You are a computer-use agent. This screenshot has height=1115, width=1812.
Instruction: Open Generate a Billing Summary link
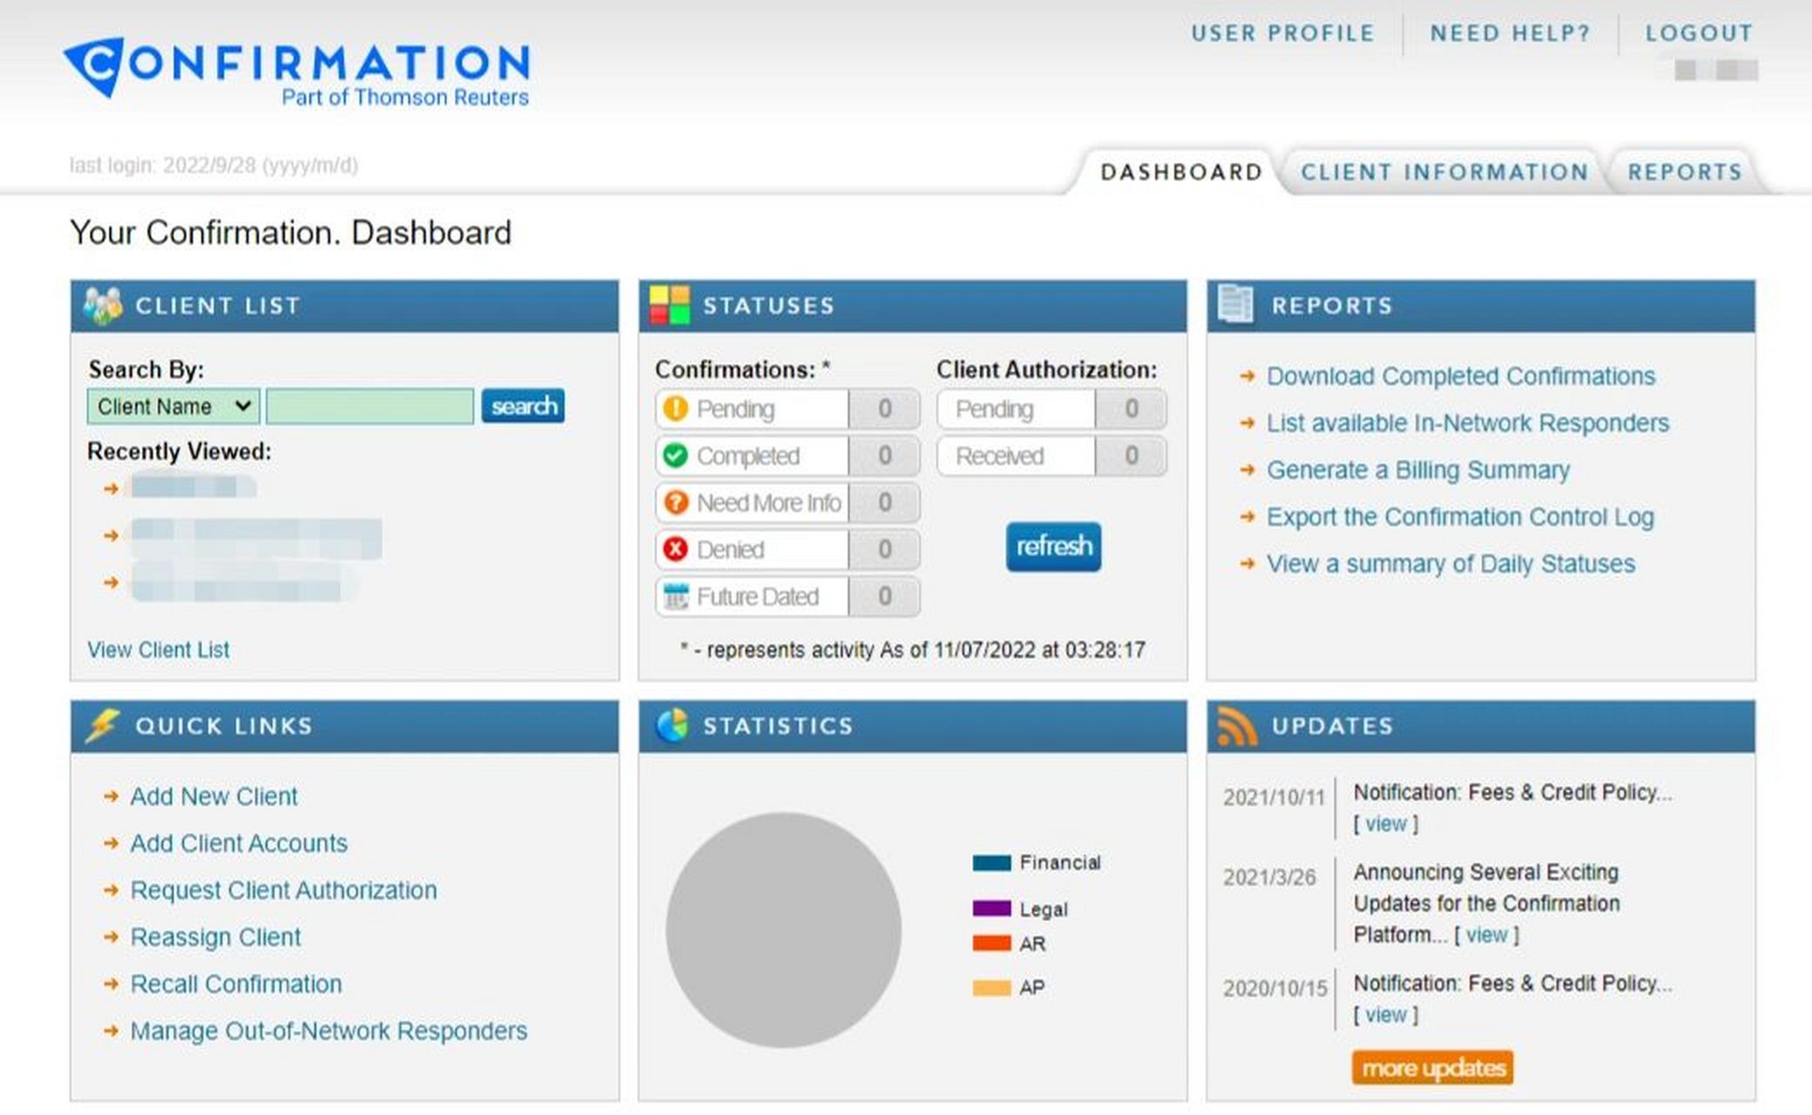click(1417, 470)
